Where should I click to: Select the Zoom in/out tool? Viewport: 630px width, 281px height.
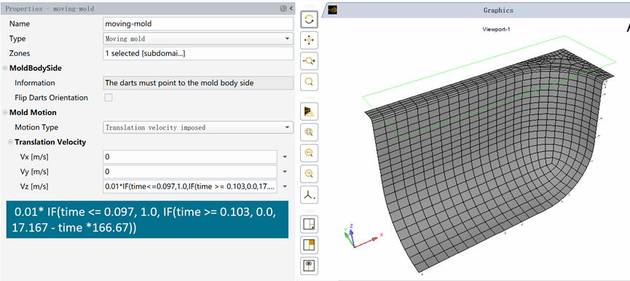pos(309,61)
